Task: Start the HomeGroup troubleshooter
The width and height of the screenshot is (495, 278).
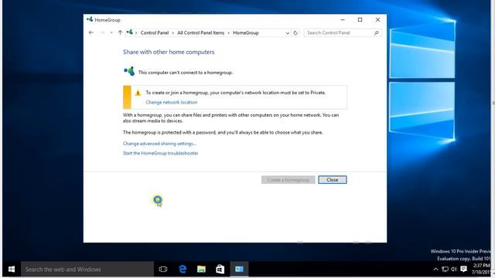Action: click(x=160, y=153)
